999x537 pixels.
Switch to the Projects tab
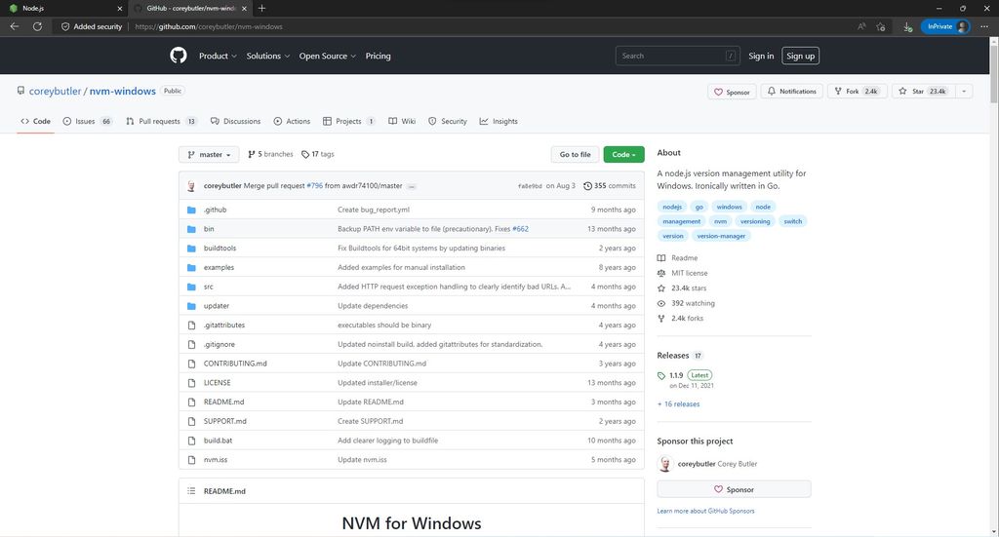pos(348,121)
